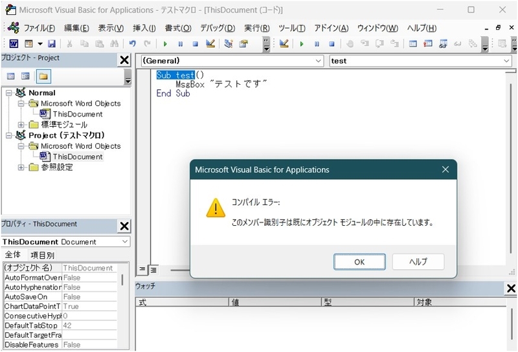Open the Immediate Window icon

coord(428,43)
